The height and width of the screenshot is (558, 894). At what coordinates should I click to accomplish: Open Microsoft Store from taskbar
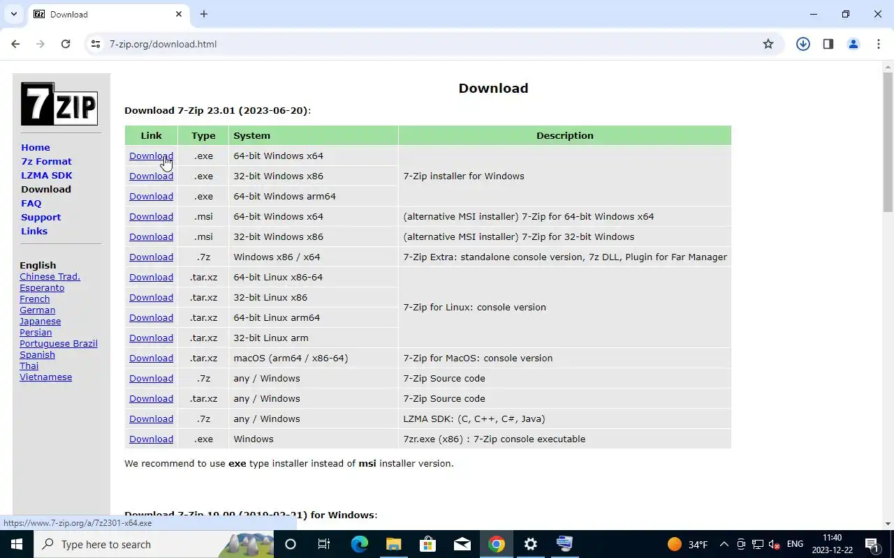pos(427,544)
